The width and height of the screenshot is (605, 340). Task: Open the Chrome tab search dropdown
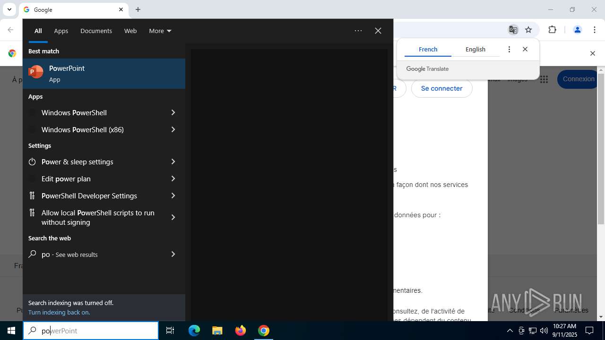(x=9, y=9)
